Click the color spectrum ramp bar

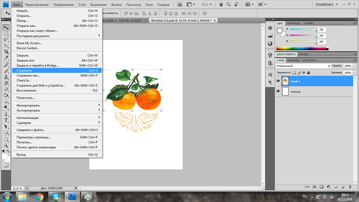(x=302, y=49)
